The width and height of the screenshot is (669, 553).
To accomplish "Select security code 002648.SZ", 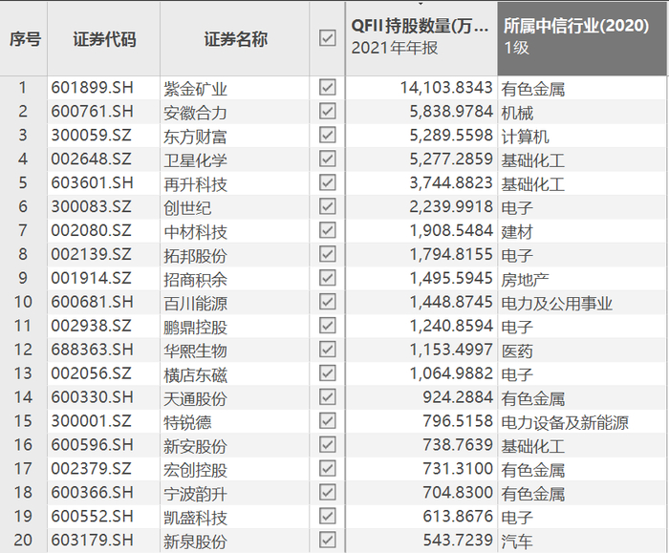I will (92, 160).
